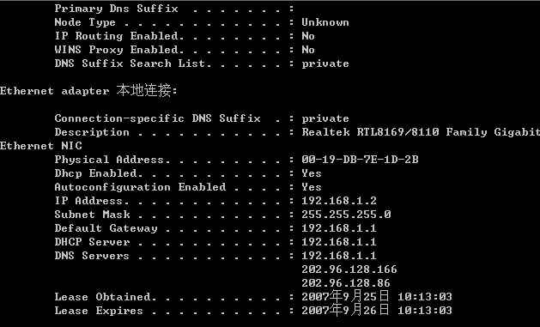Click the Lease Expires date 2007年9月26日
The image size is (540, 327).
(345, 310)
